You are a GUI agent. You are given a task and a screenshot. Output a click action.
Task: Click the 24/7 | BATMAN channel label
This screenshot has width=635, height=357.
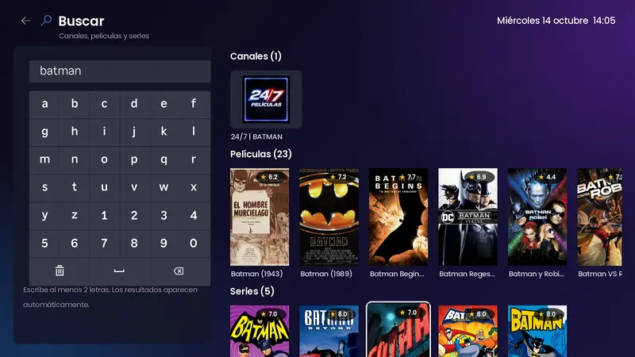click(x=256, y=136)
